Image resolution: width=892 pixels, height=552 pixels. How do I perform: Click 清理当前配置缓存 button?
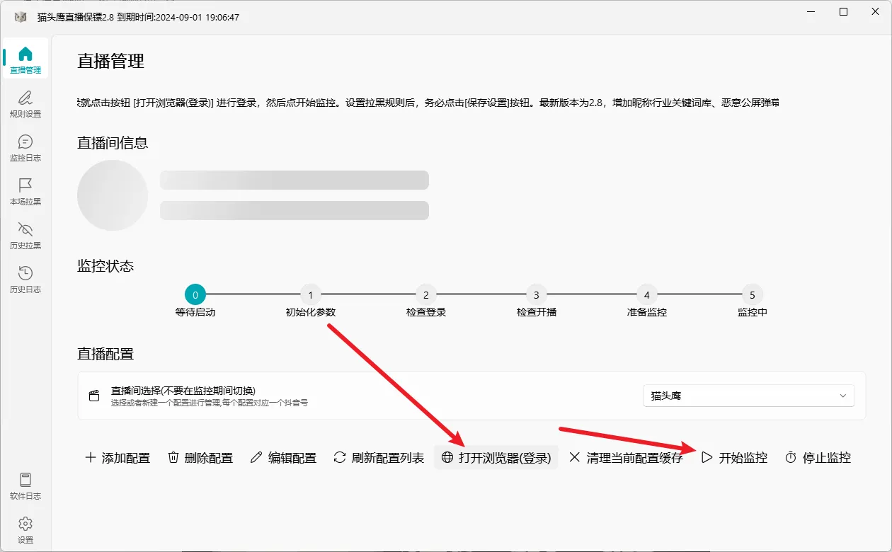[x=626, y=458]
